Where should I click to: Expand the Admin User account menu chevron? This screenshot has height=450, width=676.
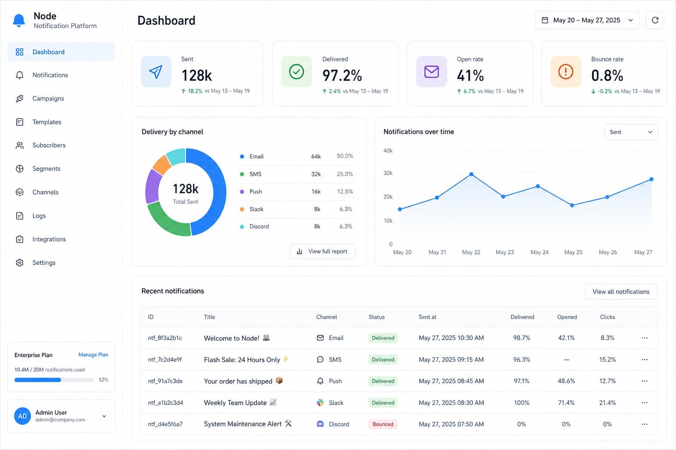click(x=104, y=416)
